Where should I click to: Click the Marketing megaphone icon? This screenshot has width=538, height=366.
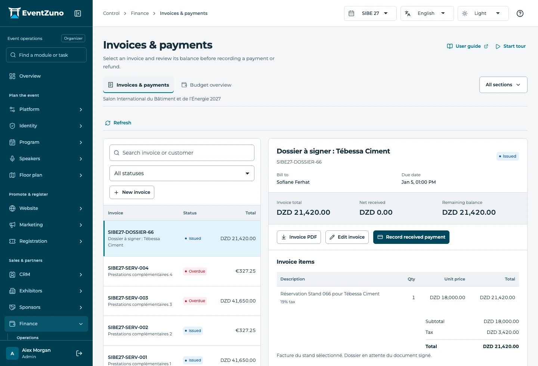(x=12, y=225)
